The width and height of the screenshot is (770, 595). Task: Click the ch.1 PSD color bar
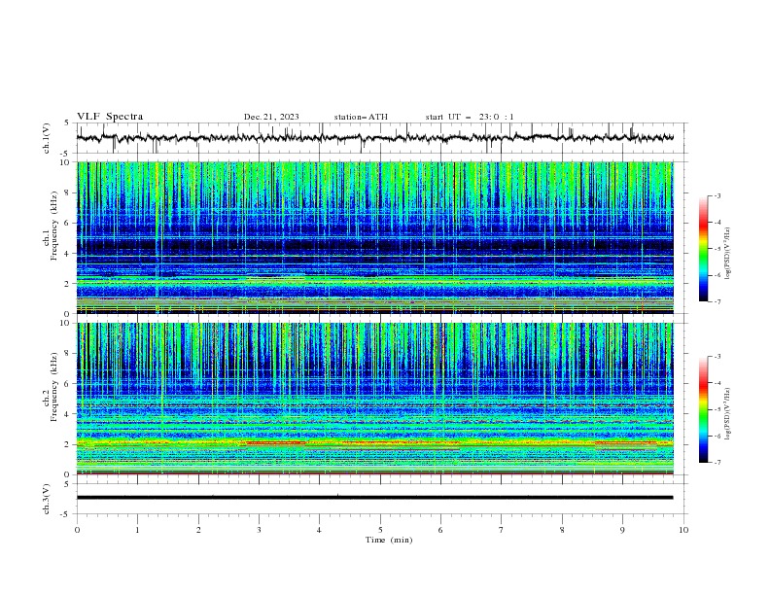(704, 249)
